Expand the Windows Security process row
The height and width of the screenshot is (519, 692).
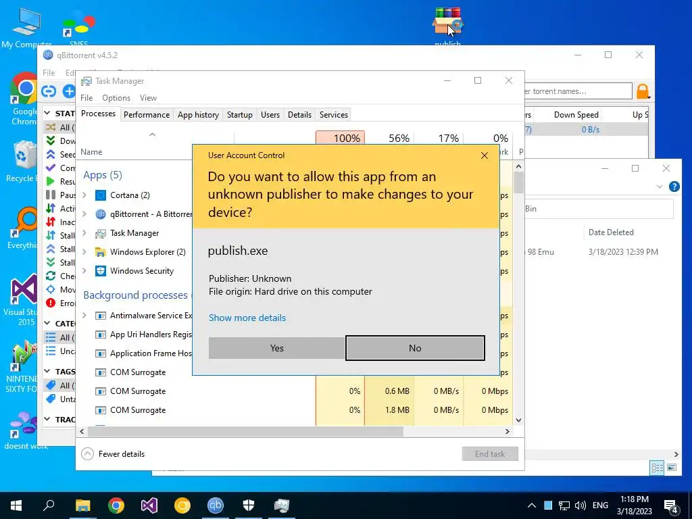coord(84,271)
